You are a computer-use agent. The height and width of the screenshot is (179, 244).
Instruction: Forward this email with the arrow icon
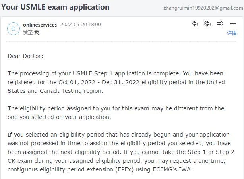[220, 24]
